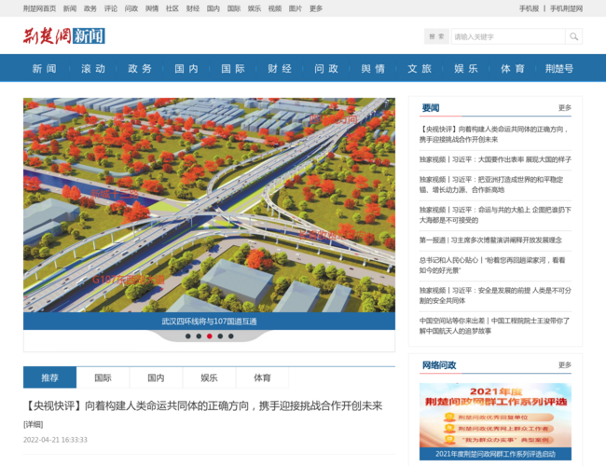Open the 搜索 search type dropdown
Viewport: 606px width, 466px height.
[436, 36]
